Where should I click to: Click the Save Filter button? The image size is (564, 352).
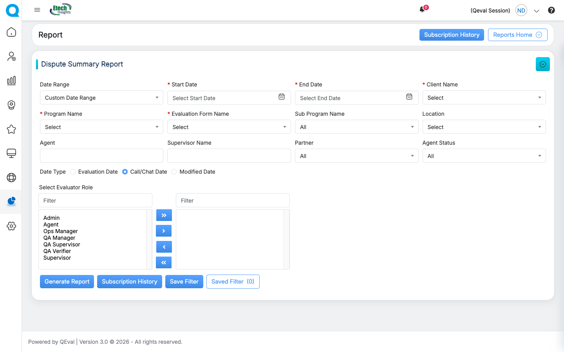tap(184, 282)
